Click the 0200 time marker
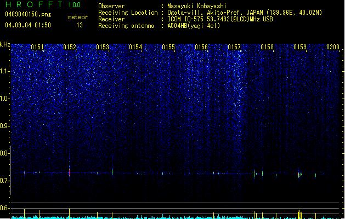The width and height of the screenshot is (345, 219). click(333, 47)
